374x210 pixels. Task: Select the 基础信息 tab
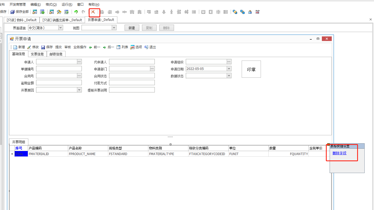(x=18, y=54)
